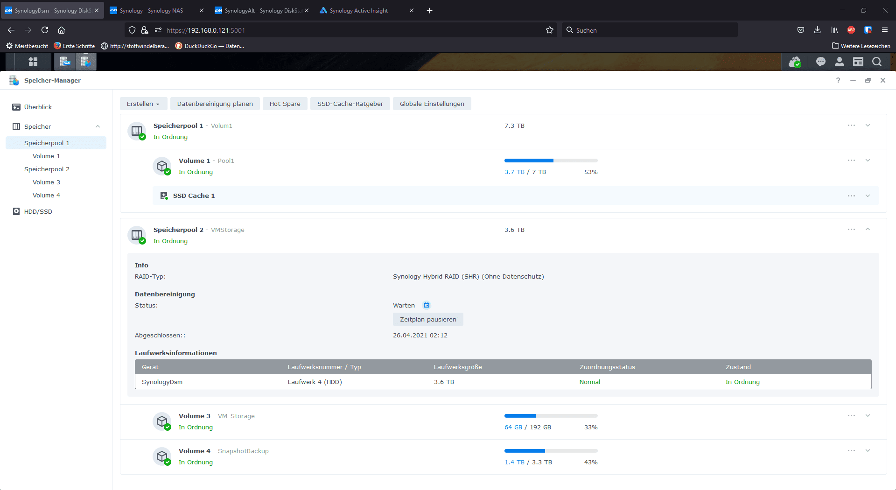Open Weitere Lesezeichen bookmarks folder
896x490 pixels.
pyautogui.click(x=861, y=46)
